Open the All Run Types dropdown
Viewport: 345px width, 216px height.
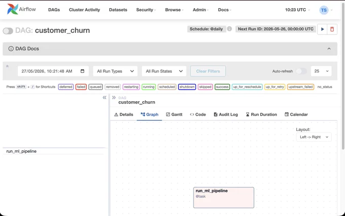click(115, 71)
